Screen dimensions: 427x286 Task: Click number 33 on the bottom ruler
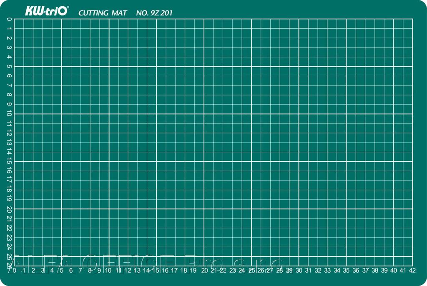click(327, 271)
